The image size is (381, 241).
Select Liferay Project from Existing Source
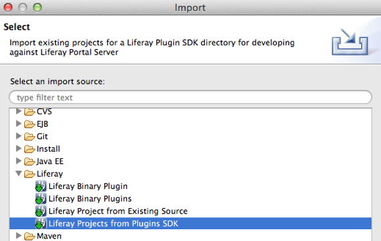point(118,211)
